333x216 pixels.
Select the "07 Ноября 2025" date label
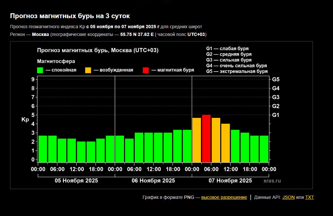pyautogui.click(x=230, y=181)
